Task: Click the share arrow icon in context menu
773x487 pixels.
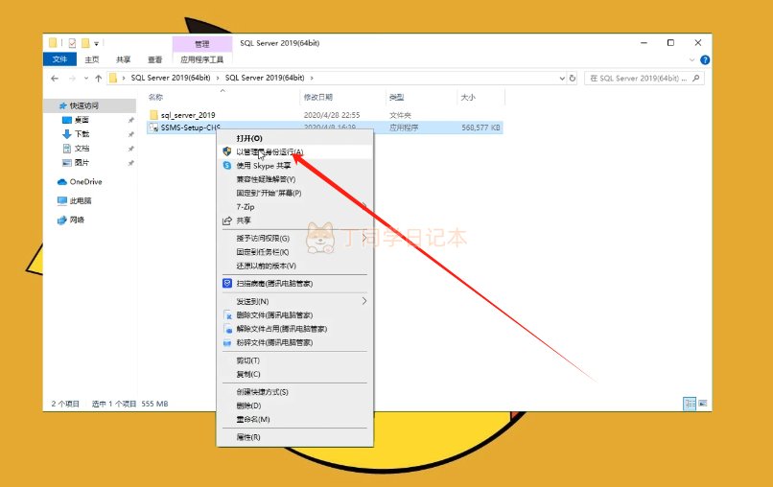Action: pos(226,220)
